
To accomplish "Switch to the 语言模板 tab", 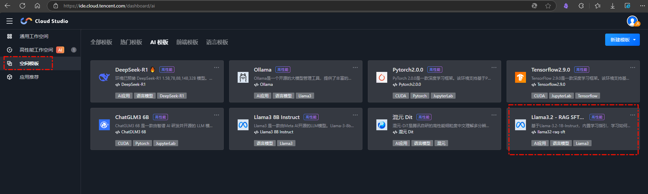I will (x=217, y=42).
